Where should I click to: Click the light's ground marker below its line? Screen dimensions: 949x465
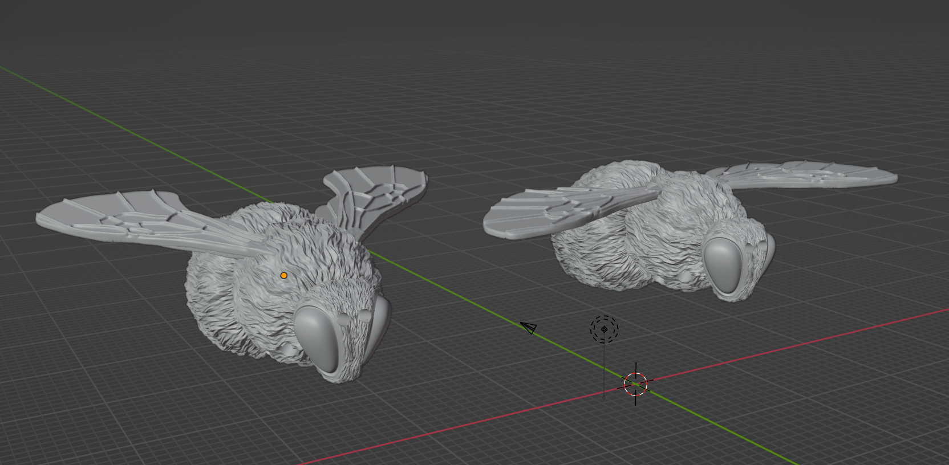[x=604, y=397]
